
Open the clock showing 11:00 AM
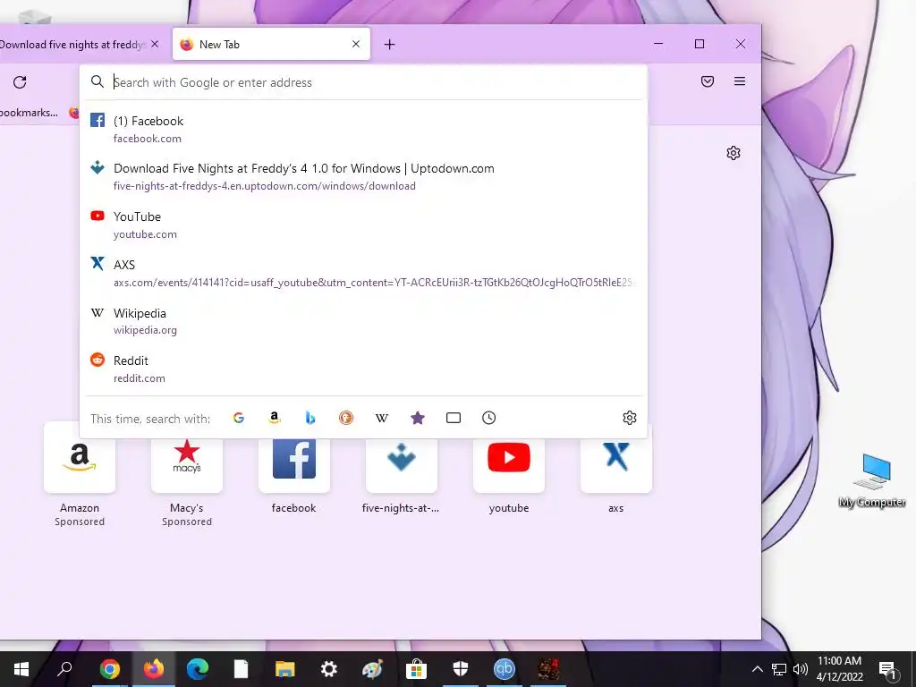pyautogui.click(x=839, y=669)
